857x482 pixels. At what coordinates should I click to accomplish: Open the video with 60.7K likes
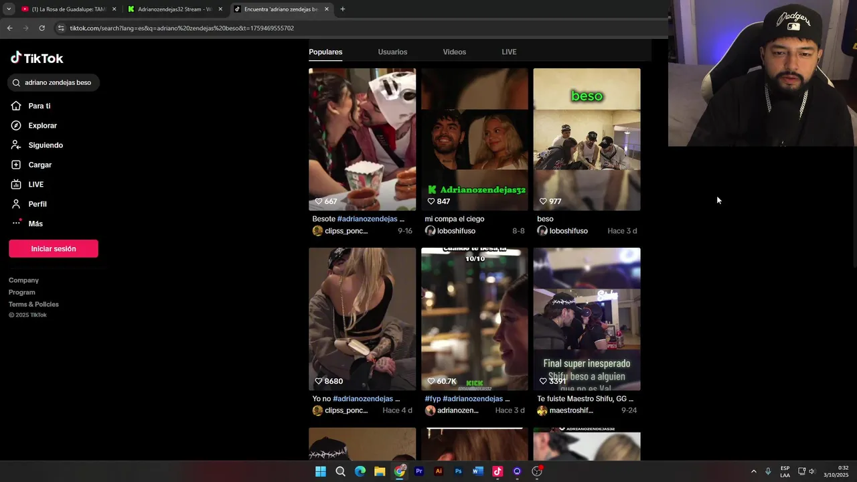coord(475,319)
